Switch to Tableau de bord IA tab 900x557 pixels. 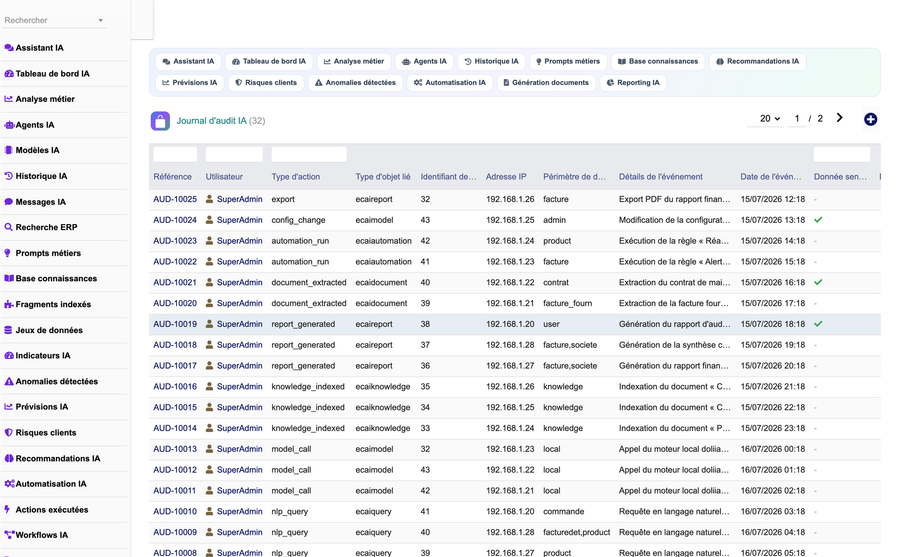[269, 62]
